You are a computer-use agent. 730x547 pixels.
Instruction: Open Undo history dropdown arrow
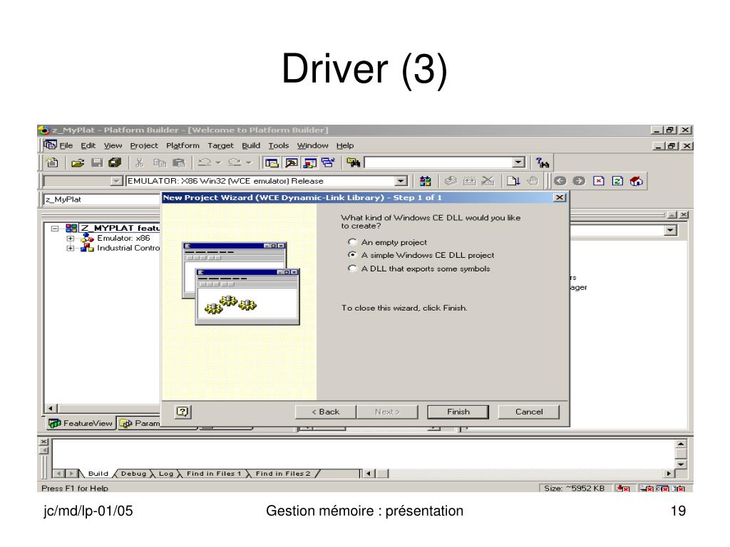(x=218, y=162)
